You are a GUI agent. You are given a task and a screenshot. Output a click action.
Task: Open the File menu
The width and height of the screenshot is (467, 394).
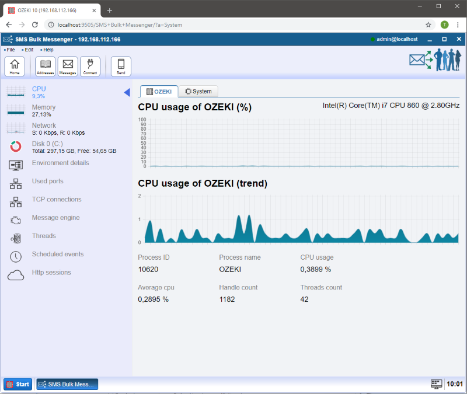(11, 50)
